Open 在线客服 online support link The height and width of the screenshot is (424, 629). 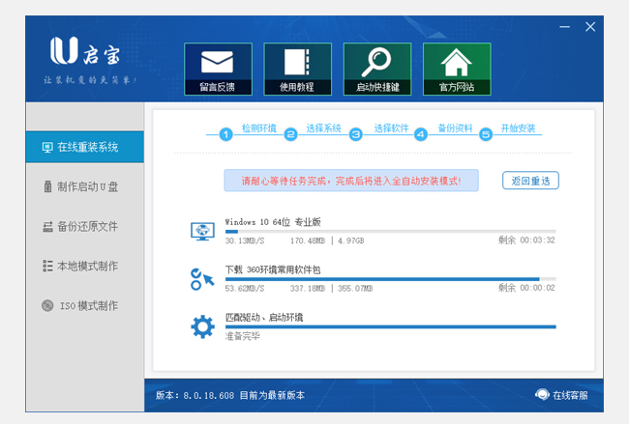(561, 395)
